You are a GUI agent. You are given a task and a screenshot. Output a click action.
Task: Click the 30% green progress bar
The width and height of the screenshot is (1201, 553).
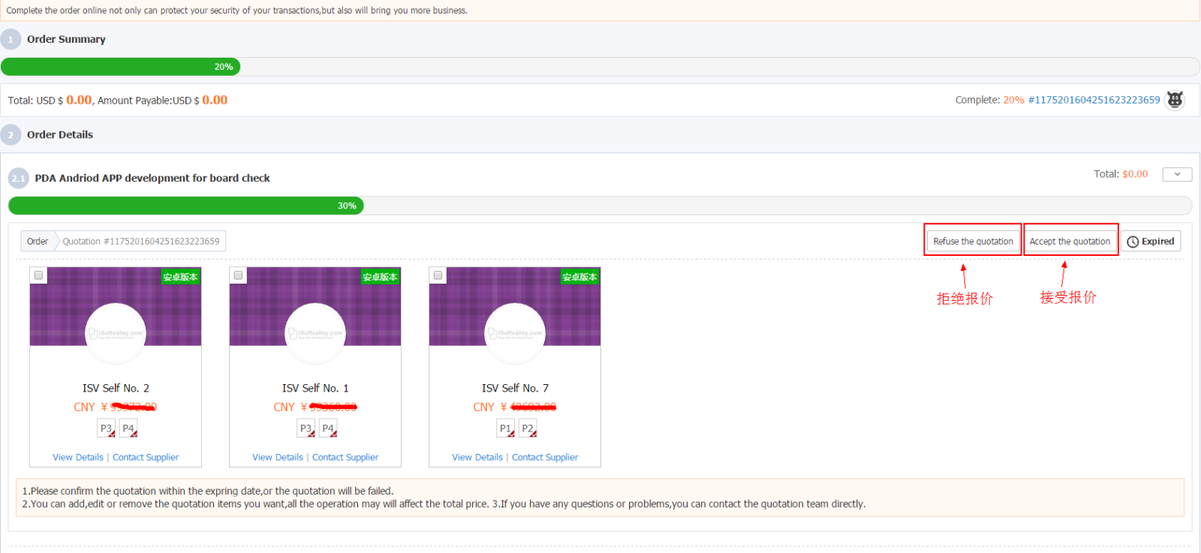[x=185, y=206]
